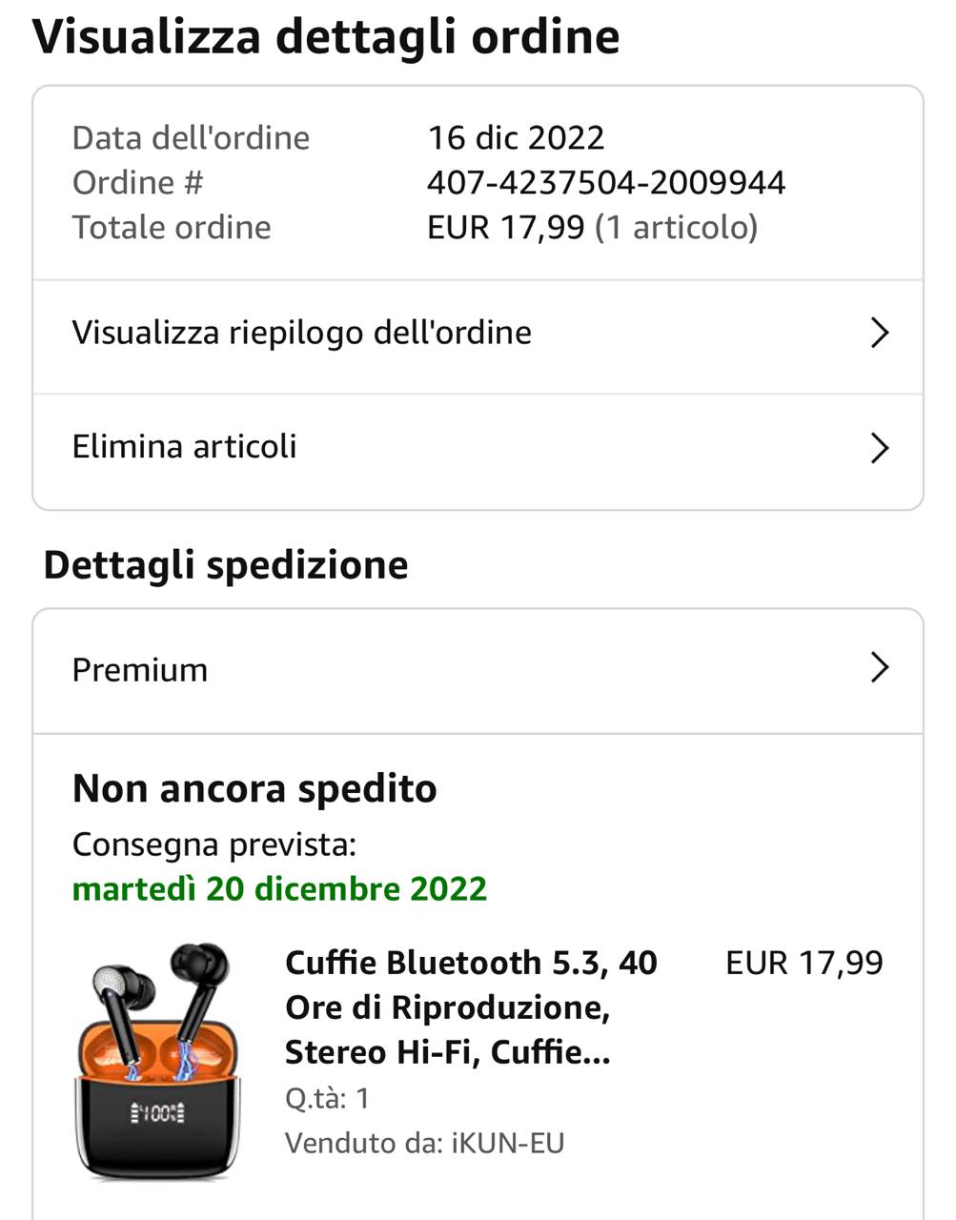956x1220 pixels.
Task: Tap the chevron on the Premium row
Action: click(x=880, y=668)
